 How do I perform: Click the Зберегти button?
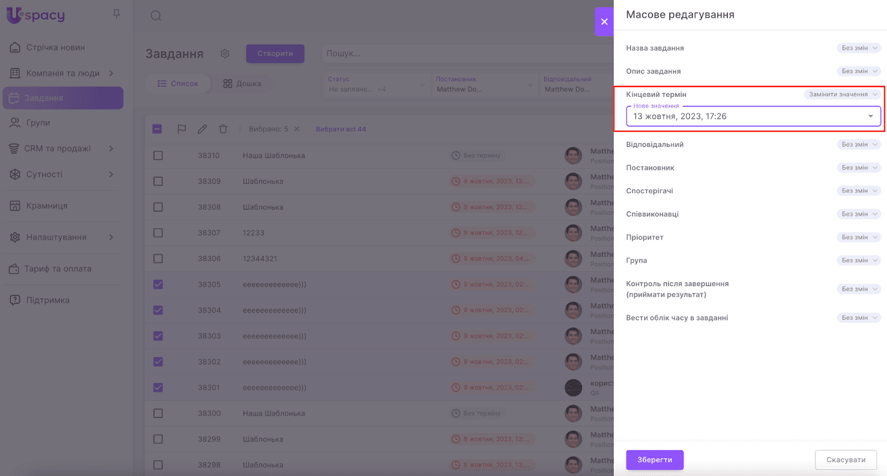pos(655,460)
